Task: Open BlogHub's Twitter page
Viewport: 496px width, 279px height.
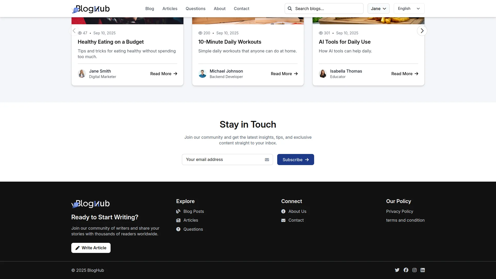Action: [397, 270]
